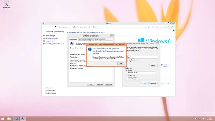The width and height of the screenshot is (215, 121).
Task: Switch to the Computername tab in Systemeigenschaften
Action: click(73, 39)
